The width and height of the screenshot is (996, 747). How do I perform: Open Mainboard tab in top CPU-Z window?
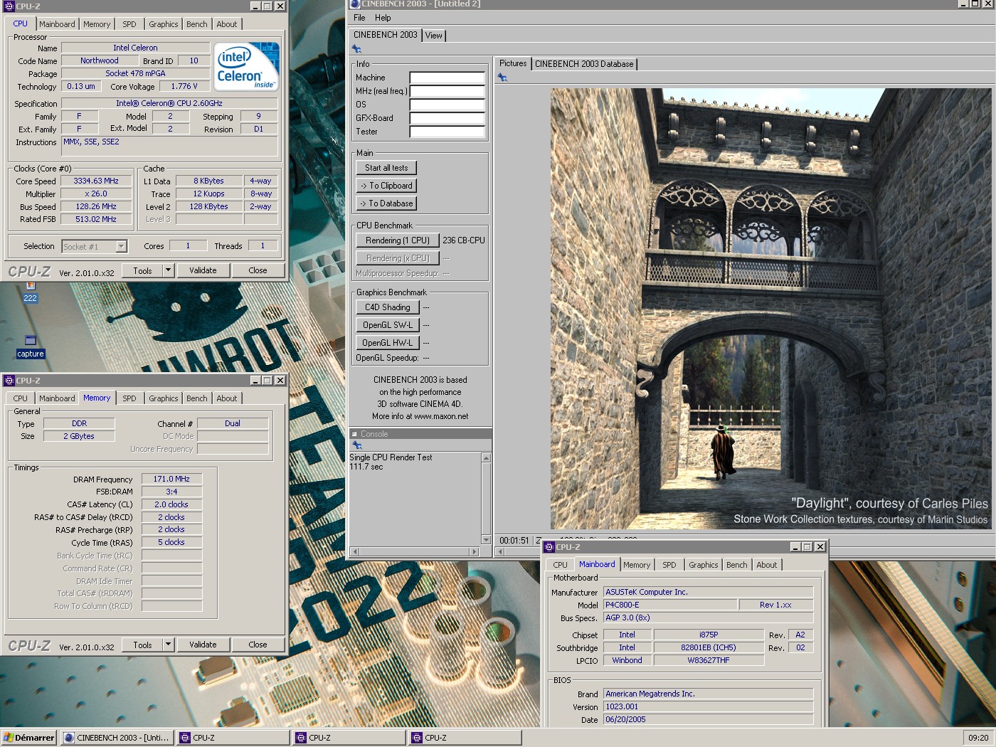coord(57,24)
